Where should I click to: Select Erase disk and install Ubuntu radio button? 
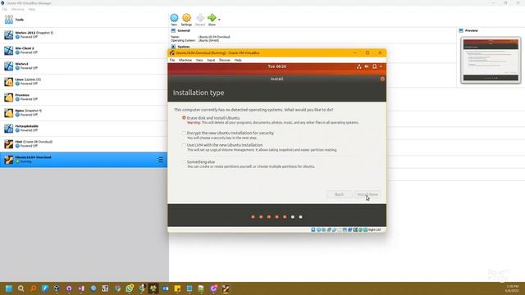click(x=184, y=118)
